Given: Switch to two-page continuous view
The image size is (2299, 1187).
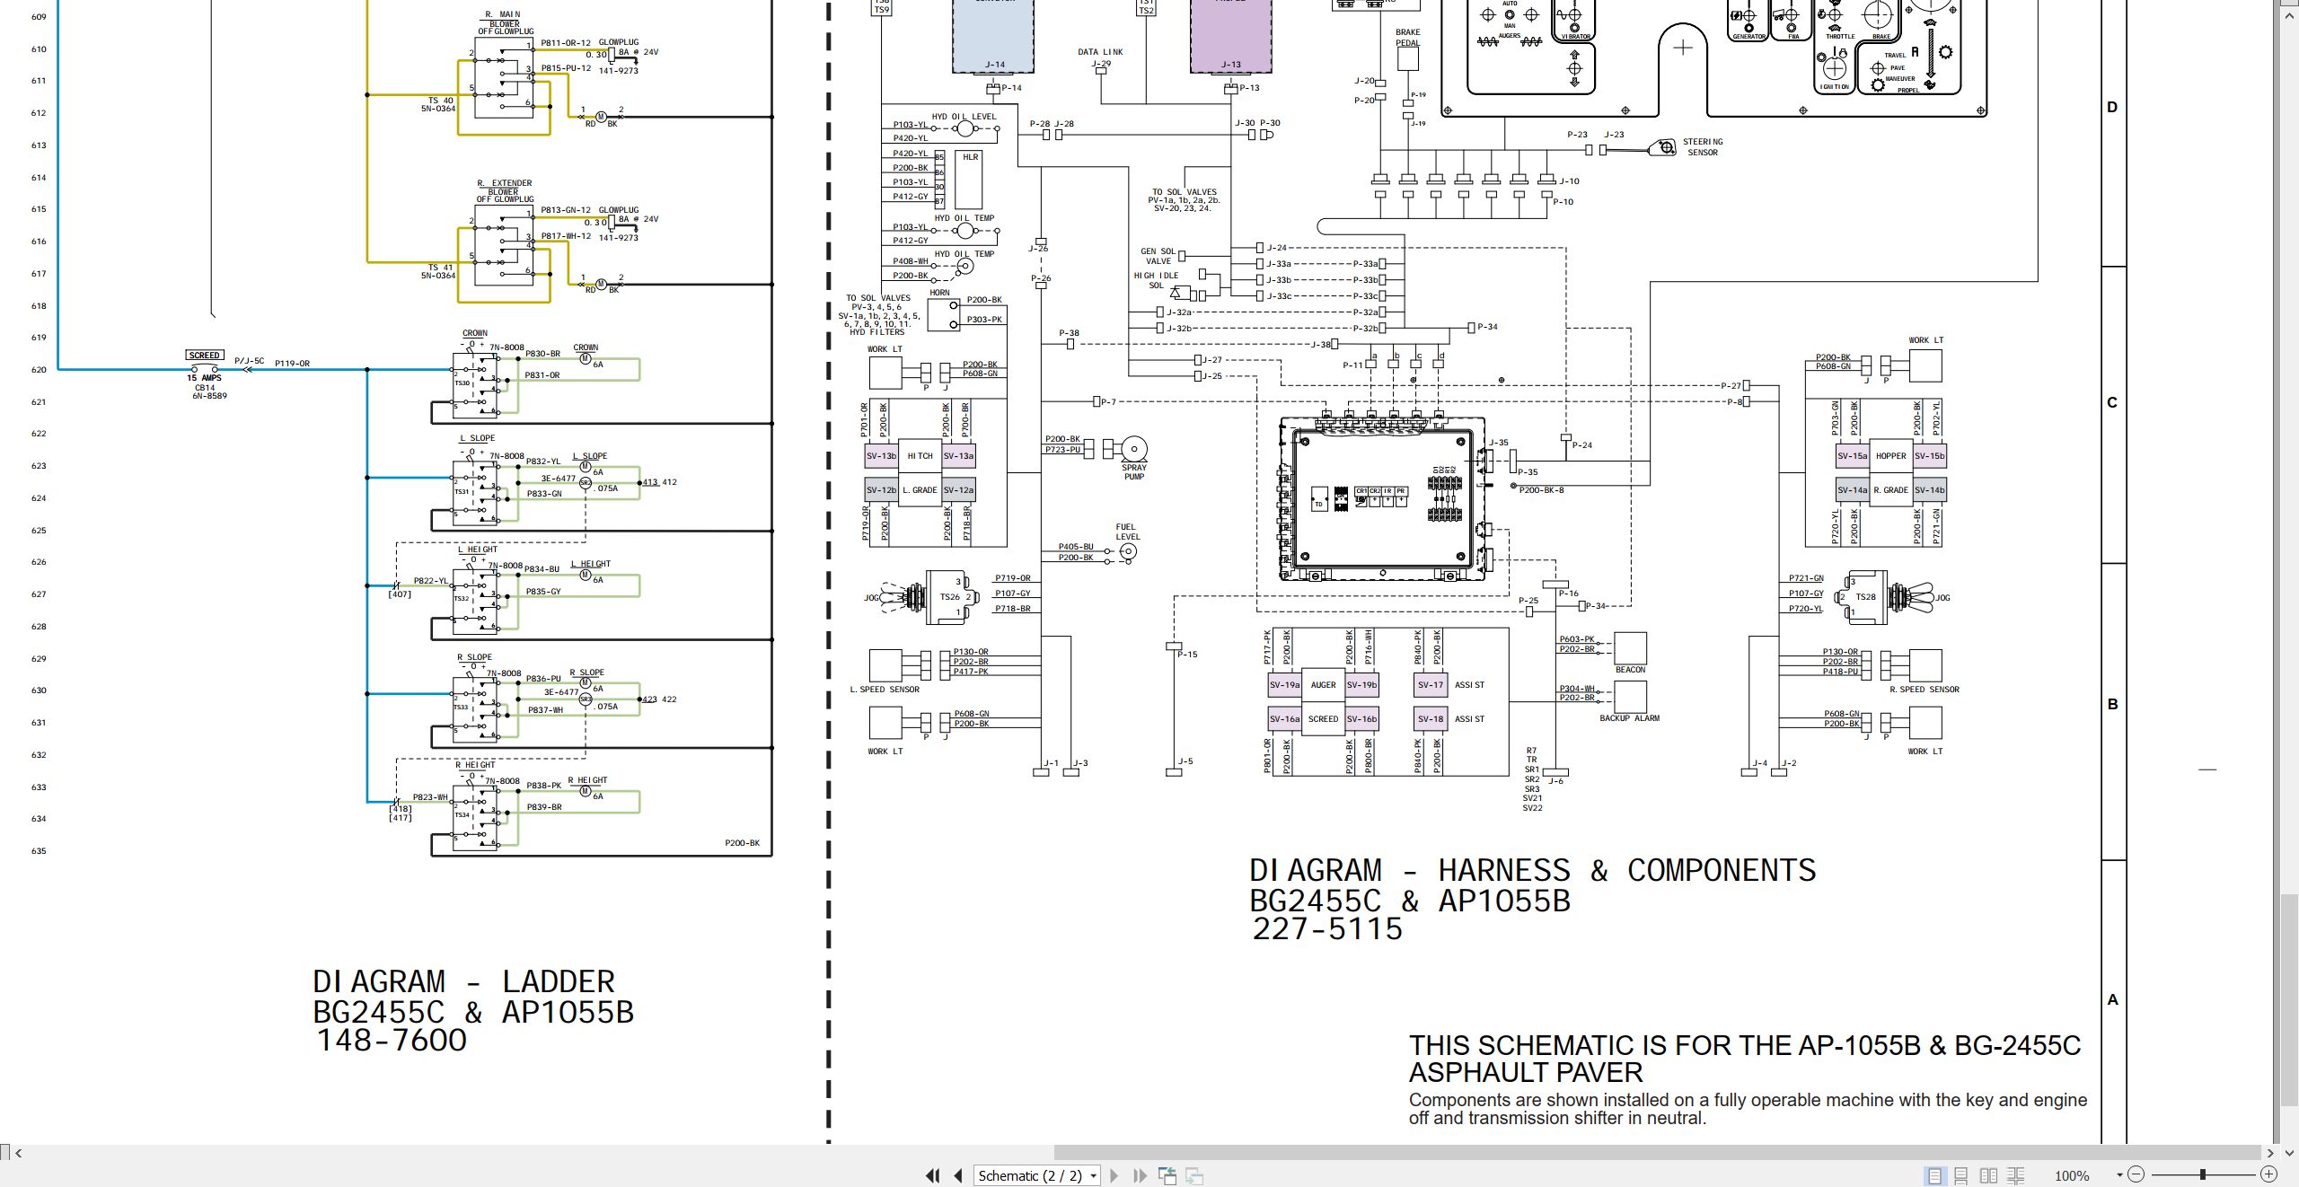Looking at the screenshot, I should coord(2015,1175).
